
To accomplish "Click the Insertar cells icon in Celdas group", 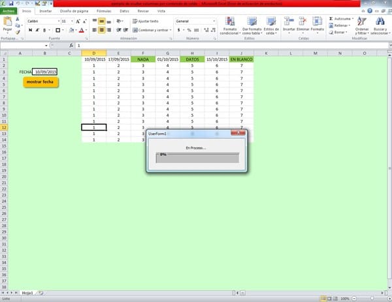I will click(x=289, y=22).
